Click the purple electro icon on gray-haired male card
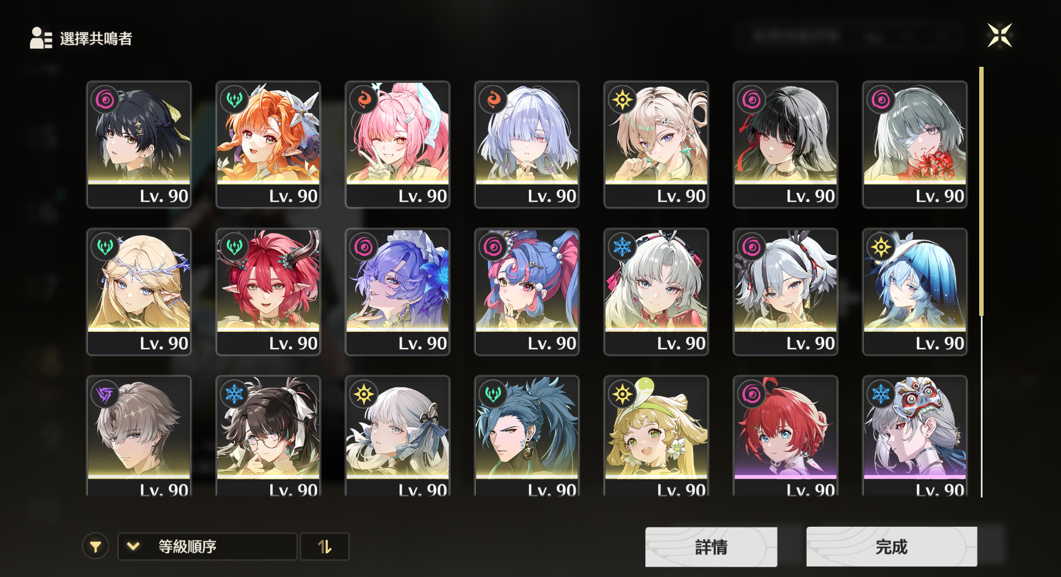The width and height of the screenshot is (1061, 577). pos(106,394)
